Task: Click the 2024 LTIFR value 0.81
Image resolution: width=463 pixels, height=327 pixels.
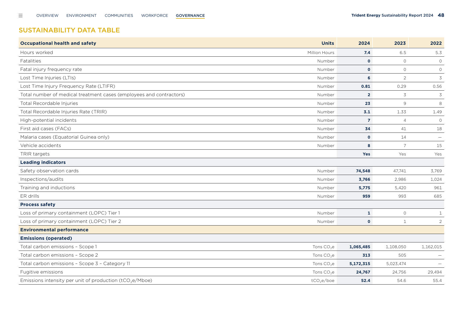Action: 366,86
